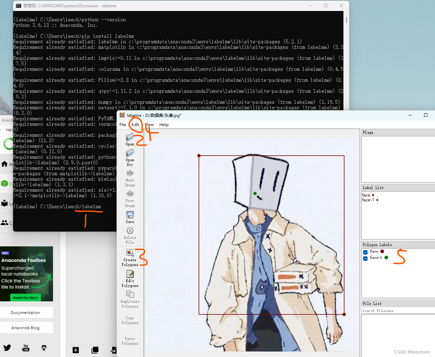The image size is (435, 357).
Task: Click the File List panel header
Action: tap(398, 303)
